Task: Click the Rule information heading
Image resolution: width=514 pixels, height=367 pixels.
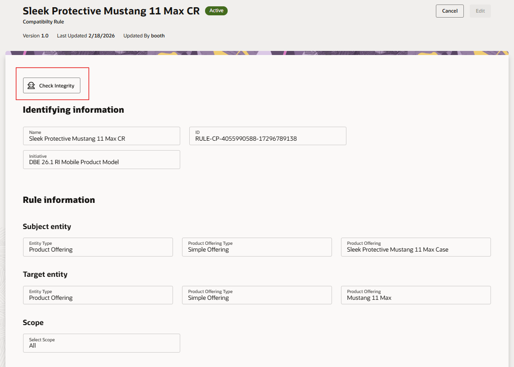Action: [59, 200]
